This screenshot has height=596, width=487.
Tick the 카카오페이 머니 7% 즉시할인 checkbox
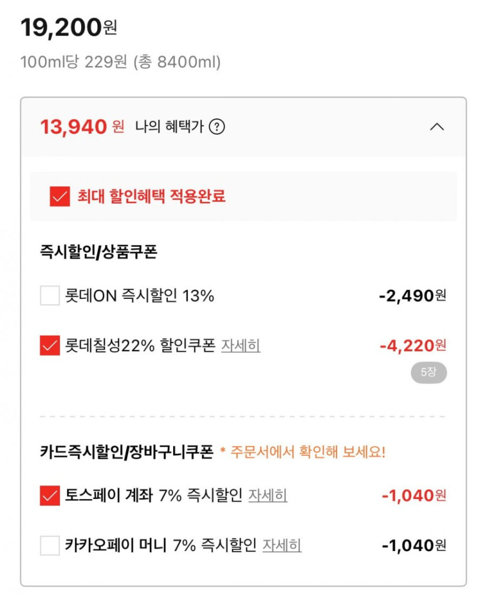tap(50, 546)
